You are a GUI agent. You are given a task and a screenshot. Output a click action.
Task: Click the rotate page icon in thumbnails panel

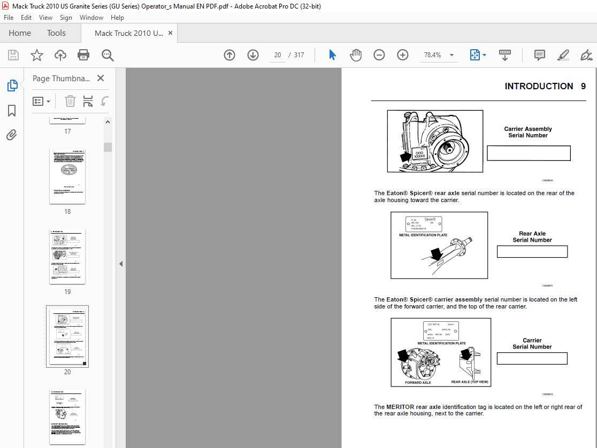105,101
